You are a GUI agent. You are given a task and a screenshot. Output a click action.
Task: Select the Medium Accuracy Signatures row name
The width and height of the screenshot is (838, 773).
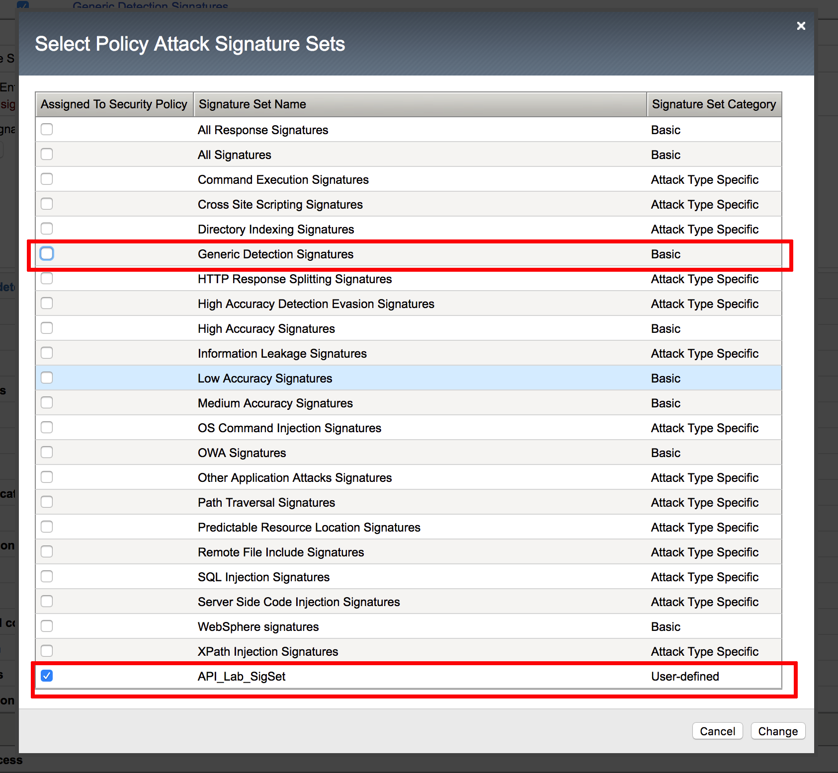point(275,403)
